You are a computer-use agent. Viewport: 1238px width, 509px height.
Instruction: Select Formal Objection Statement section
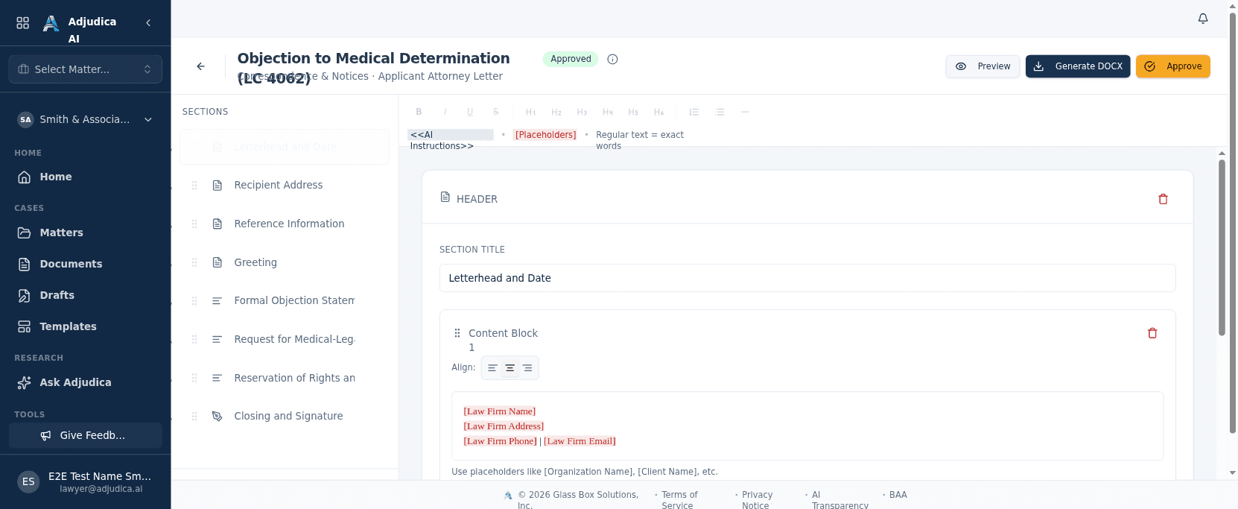285,301
